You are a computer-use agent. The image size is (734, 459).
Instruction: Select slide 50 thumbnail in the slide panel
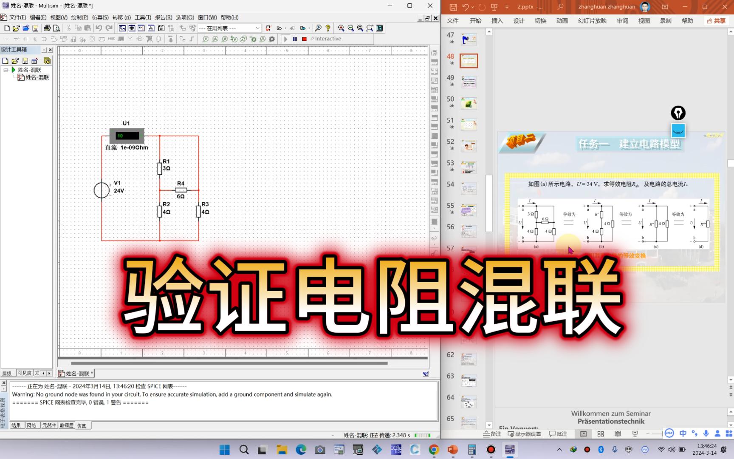coord(469,103)
